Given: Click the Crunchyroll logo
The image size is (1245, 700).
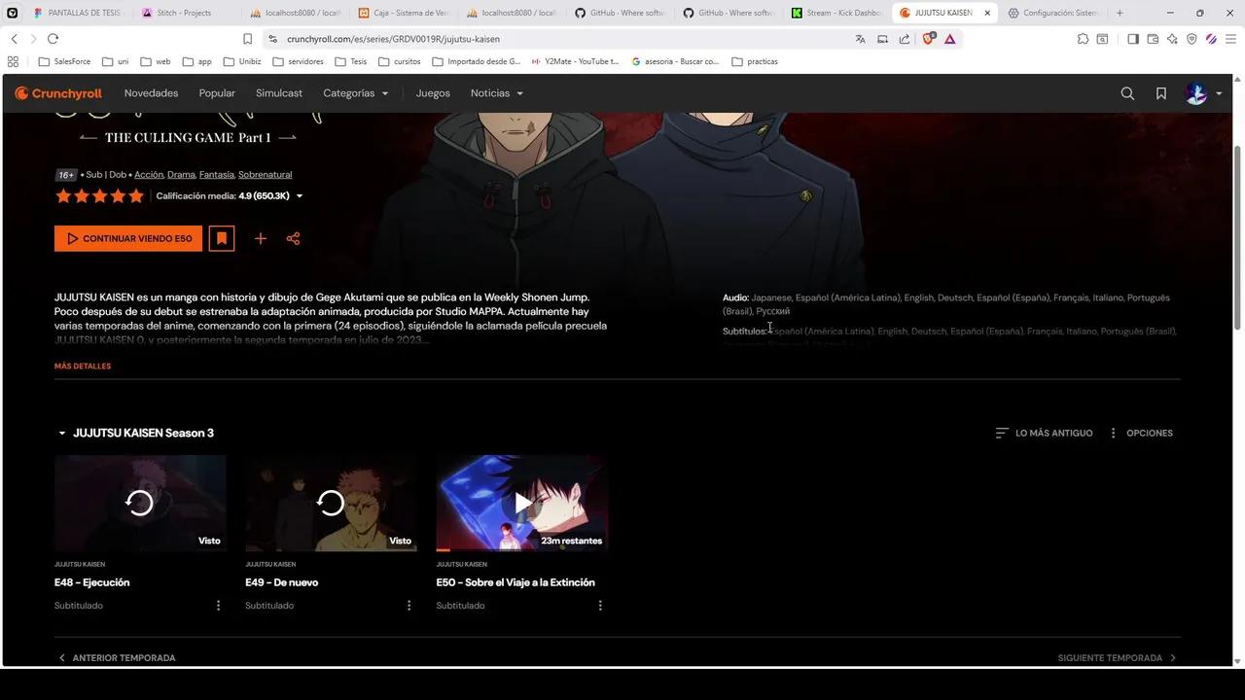Looking at the screenshot, I should 57,92.
